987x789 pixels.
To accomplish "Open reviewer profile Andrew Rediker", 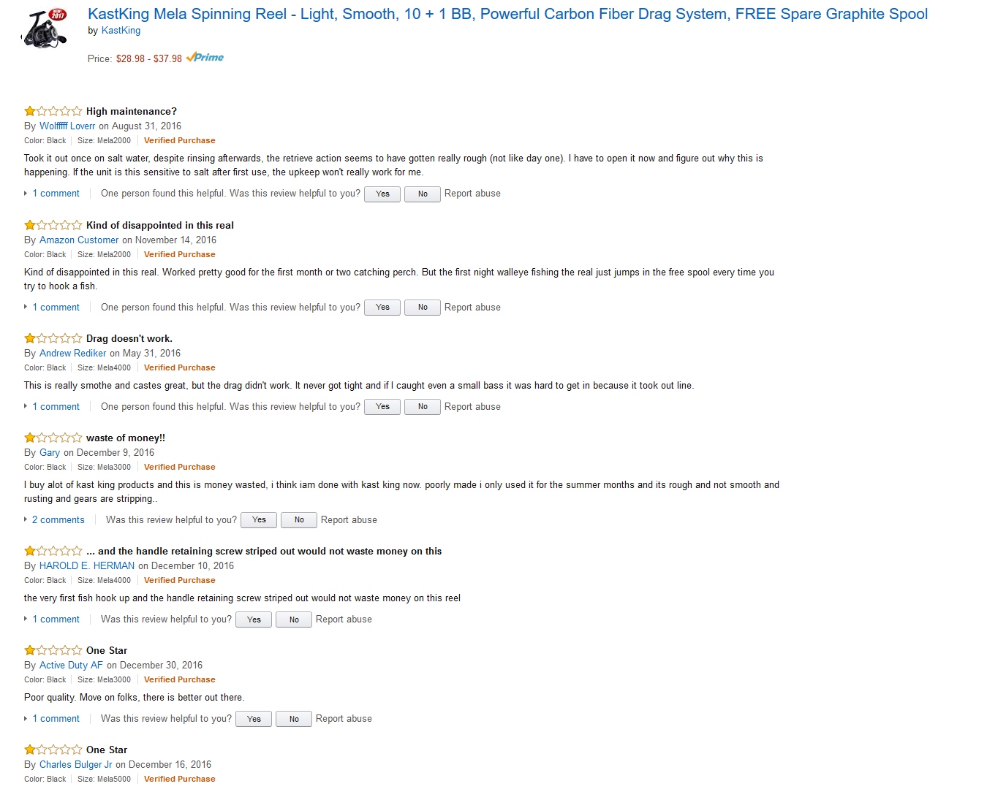I will (x=72, y=354).
